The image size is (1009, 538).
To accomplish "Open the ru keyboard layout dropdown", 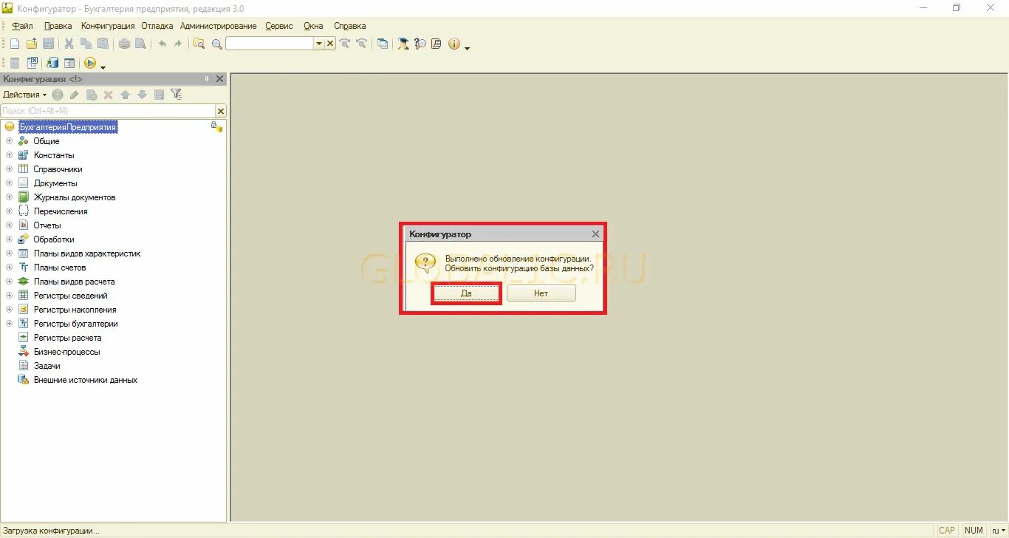I will point(999,531).
